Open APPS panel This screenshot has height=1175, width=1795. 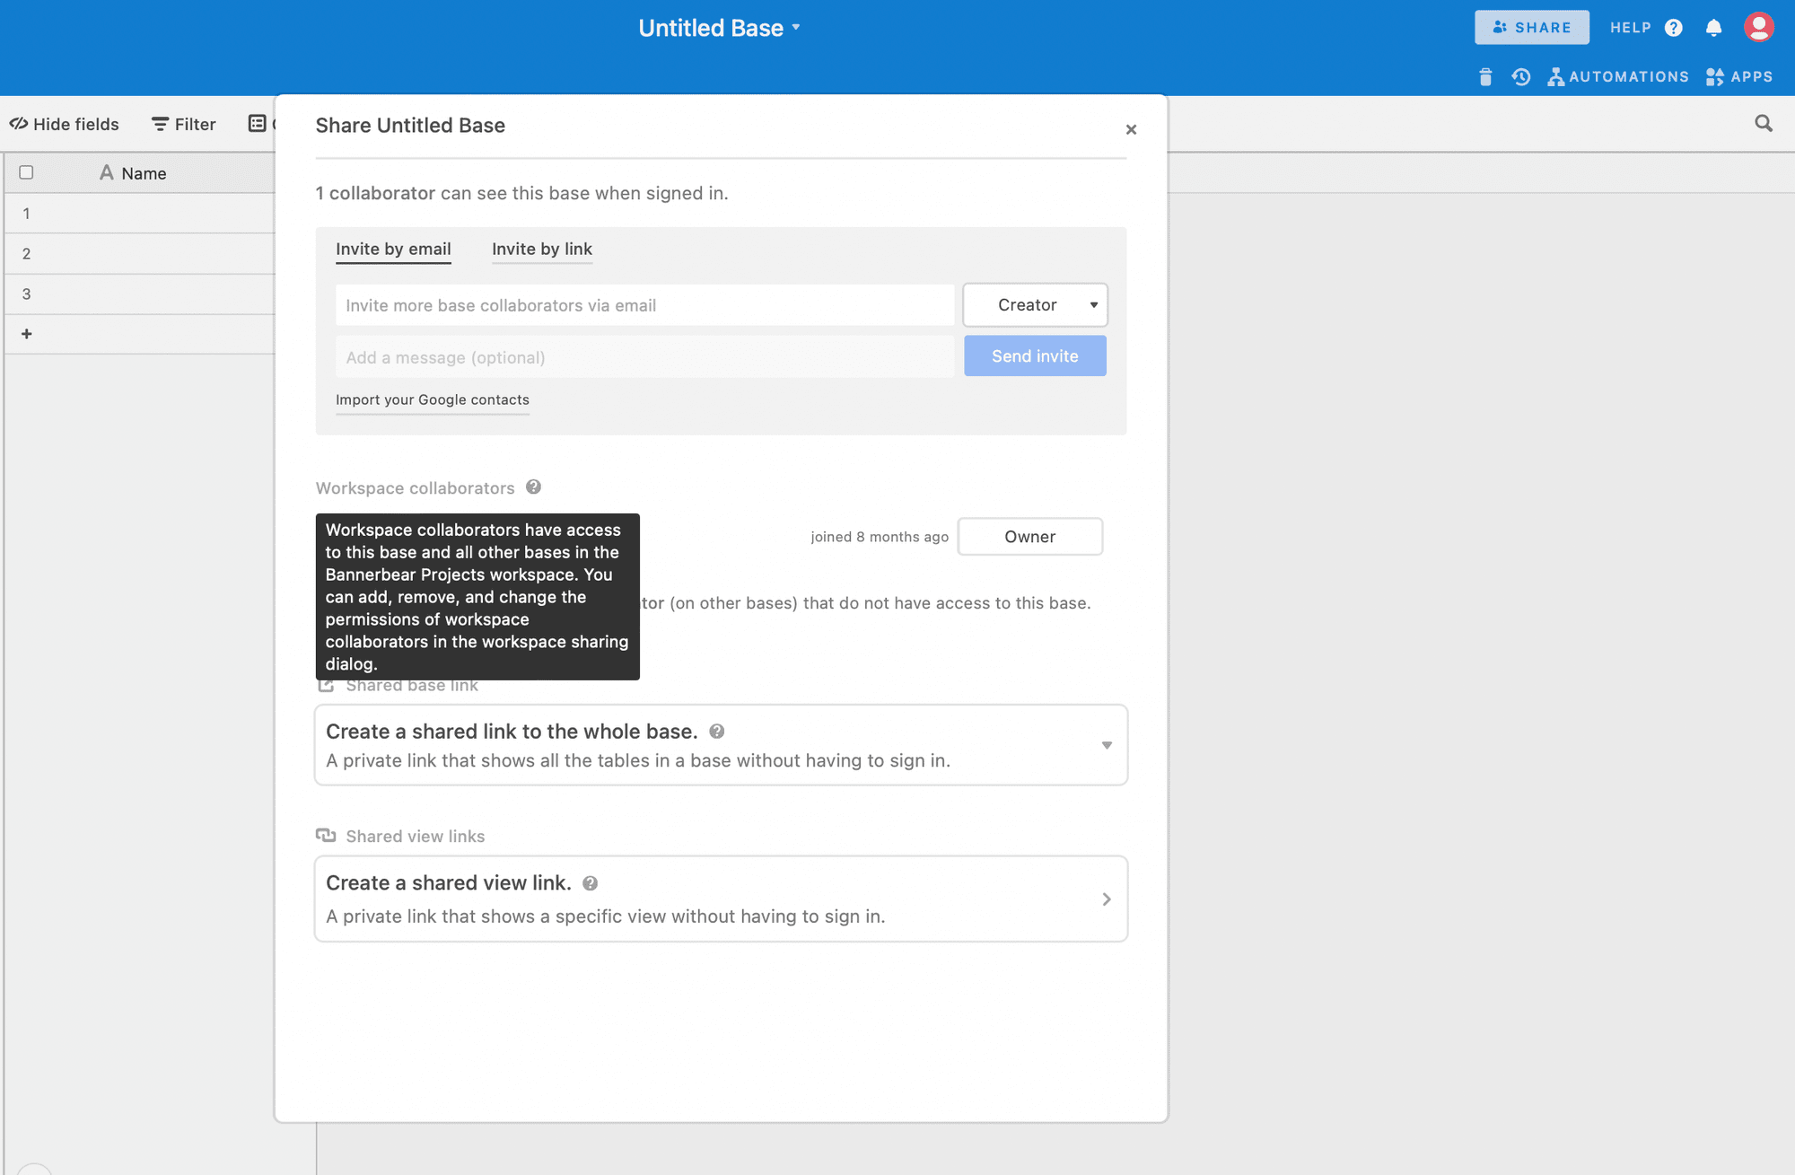point(1739,77)
